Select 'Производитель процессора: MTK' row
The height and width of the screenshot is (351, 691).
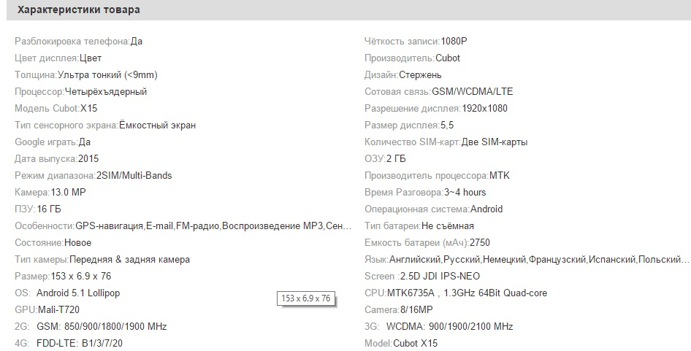coord(437,175)
